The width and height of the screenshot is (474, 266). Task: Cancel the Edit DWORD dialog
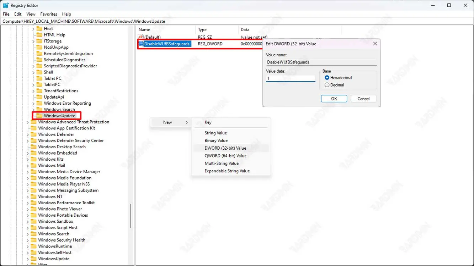tap(363, 99)
